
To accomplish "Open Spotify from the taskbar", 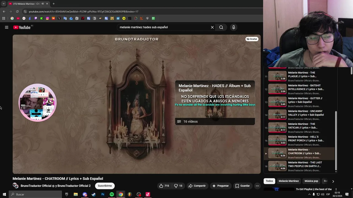I will 112,194.
